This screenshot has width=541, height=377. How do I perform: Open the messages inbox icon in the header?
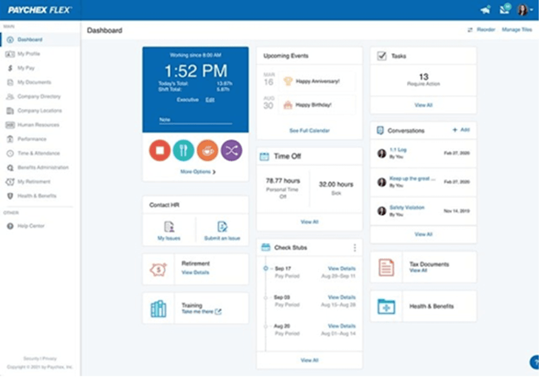(504, 9)
